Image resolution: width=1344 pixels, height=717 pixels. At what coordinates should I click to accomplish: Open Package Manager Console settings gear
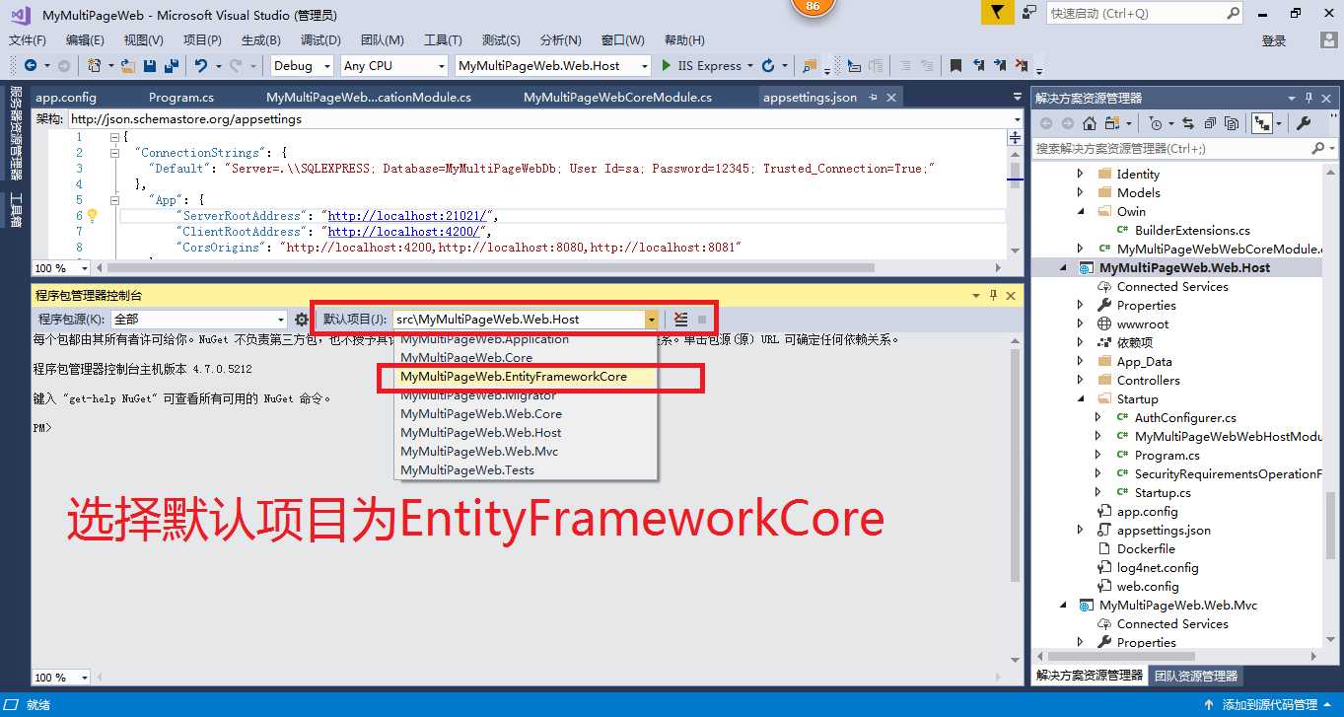302,320
